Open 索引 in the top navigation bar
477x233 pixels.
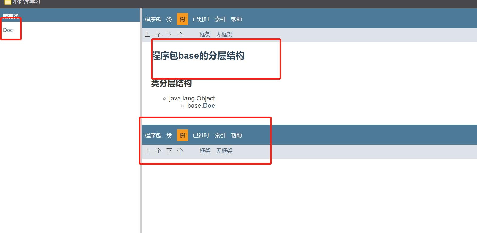pyautogui.click(x=220, y=19)
